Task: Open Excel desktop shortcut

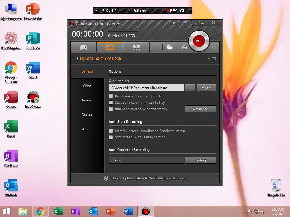Action: [11, 129]
